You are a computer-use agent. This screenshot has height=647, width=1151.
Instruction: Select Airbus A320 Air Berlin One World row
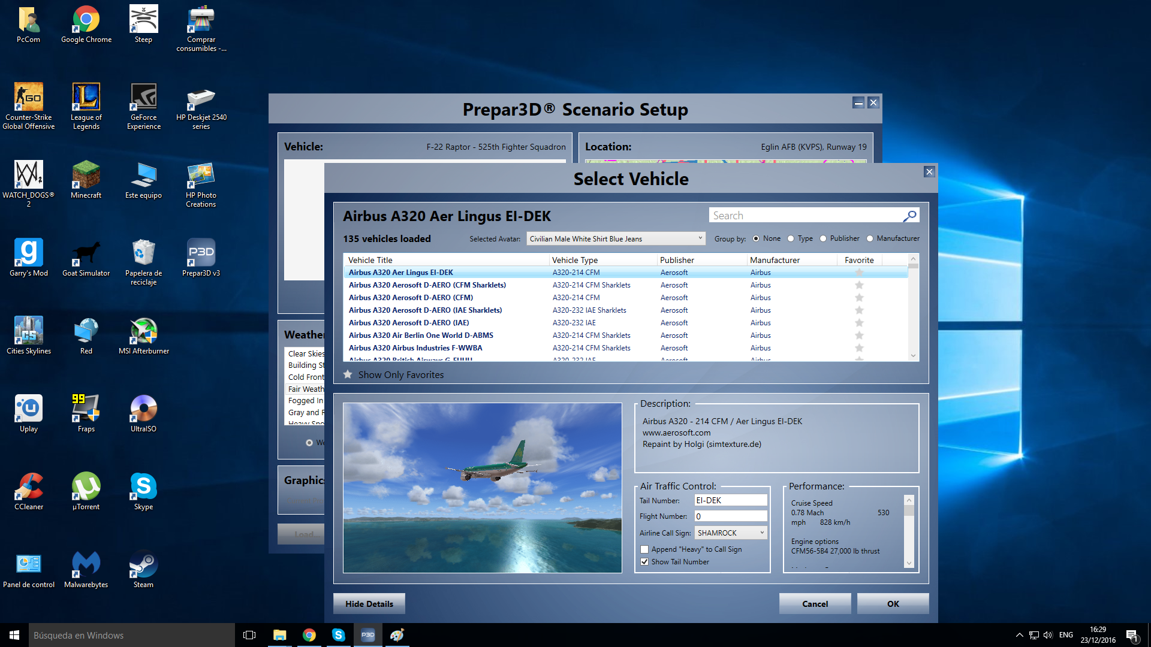626,335
